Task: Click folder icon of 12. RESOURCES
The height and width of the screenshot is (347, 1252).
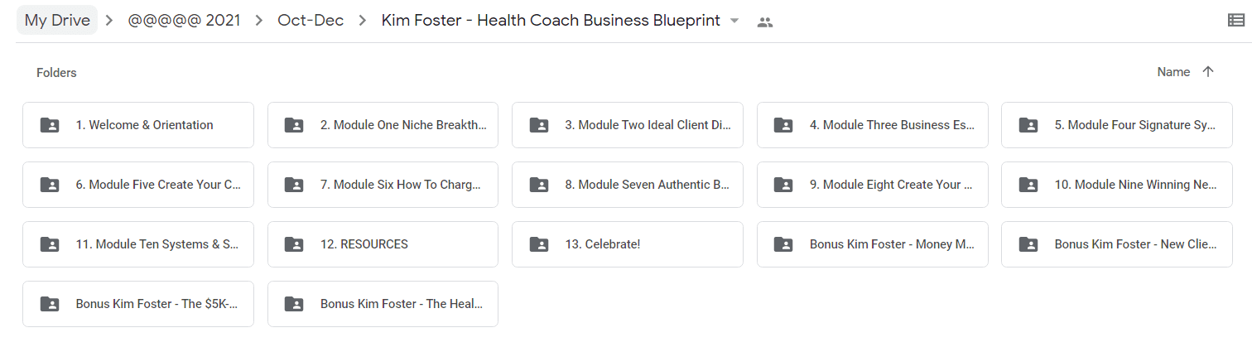Action: coord(294,244)
